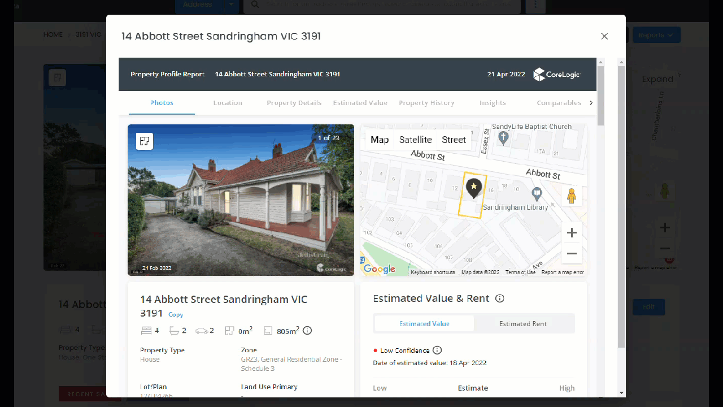Go to the Estimated Value tab
Image resolution: width=723 pixels, height=407 pixels.
point(360,103)
